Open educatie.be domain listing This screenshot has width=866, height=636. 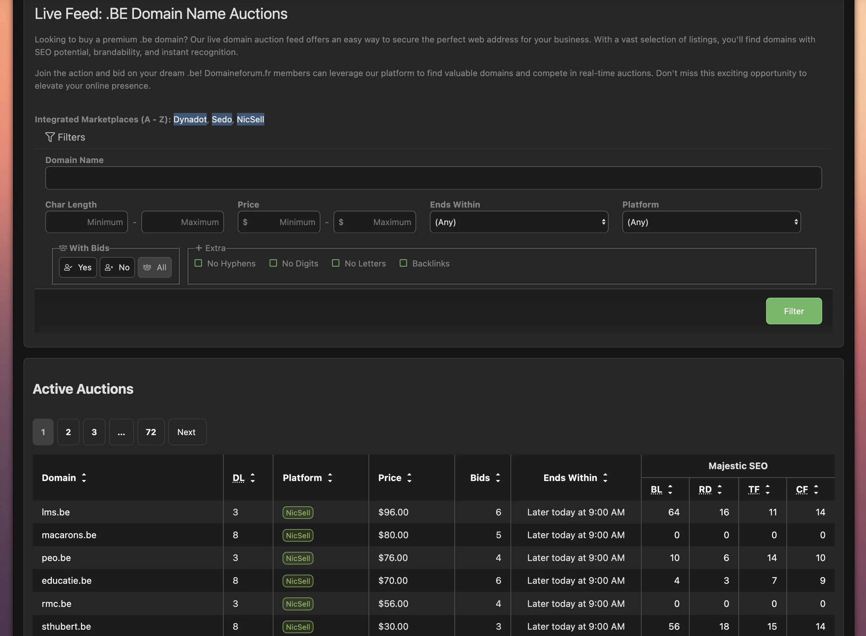(x=67, y=580)
